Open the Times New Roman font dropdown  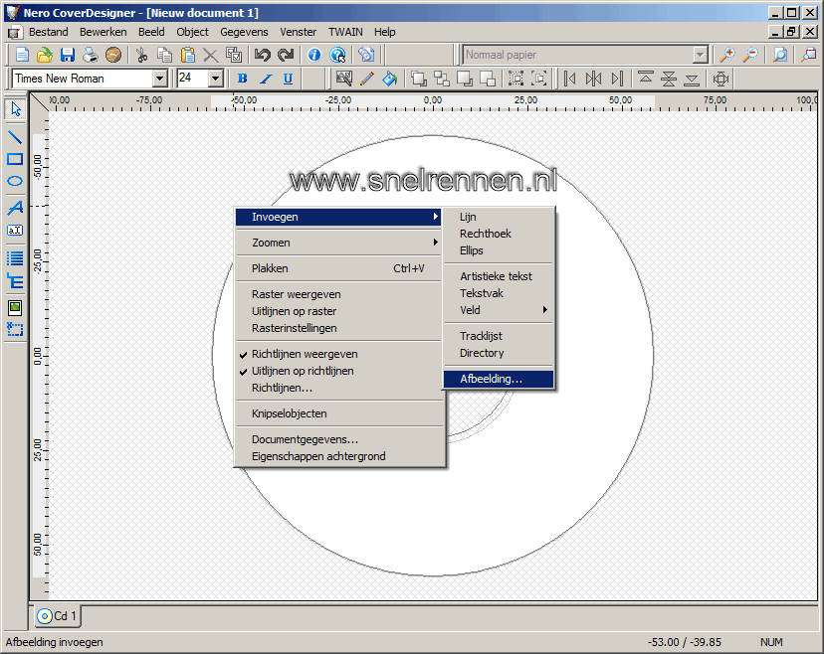(x=160, y=79)
